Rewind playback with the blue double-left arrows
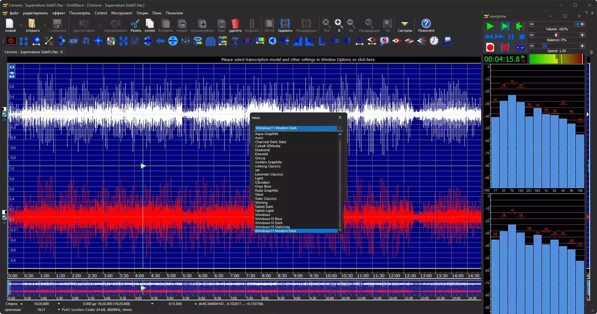The width and height of the screenshot is (597, 314). pyautogui.click(x=488, y=37)
